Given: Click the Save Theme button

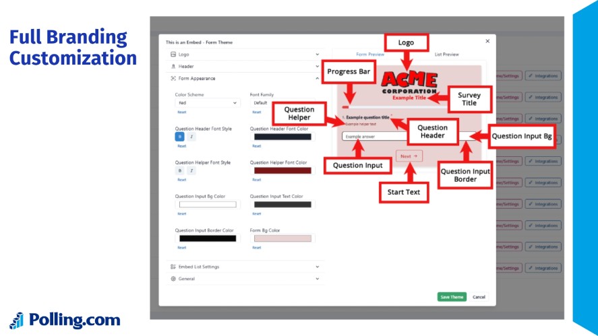Looking at the screenshot, I should tap(452, 297).
